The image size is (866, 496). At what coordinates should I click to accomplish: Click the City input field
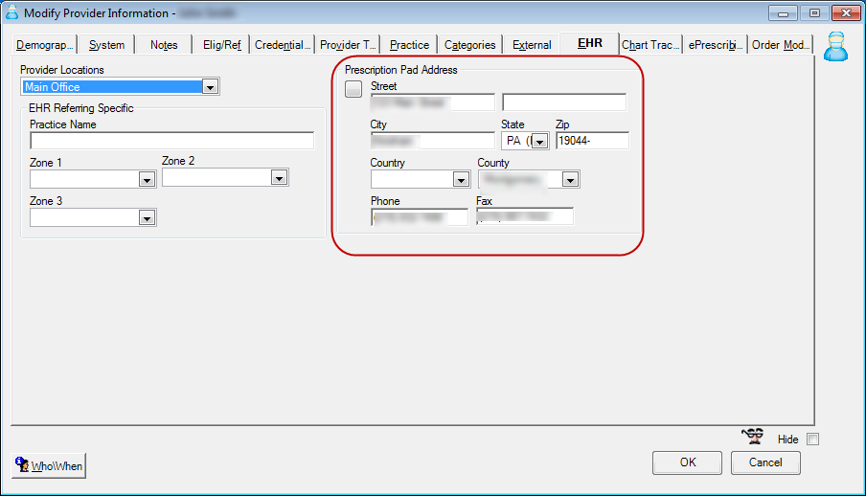432,141
